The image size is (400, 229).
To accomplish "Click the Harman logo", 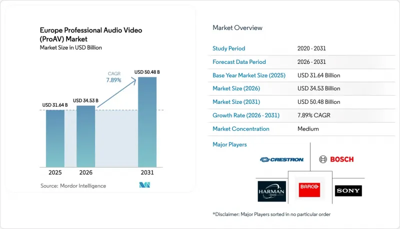I will pos(271,192).
